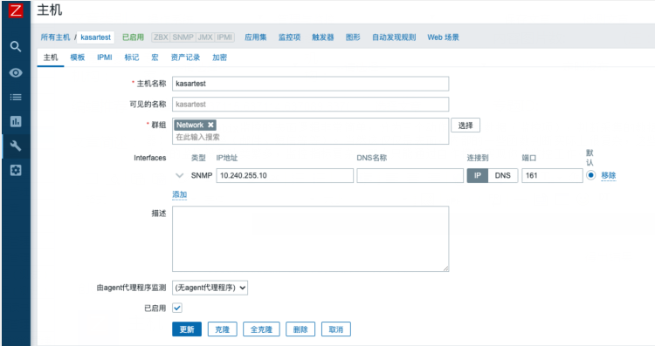Click the 取消 cancel button
This screenshot has height=346, width=655.
click(x=336, y=329)
